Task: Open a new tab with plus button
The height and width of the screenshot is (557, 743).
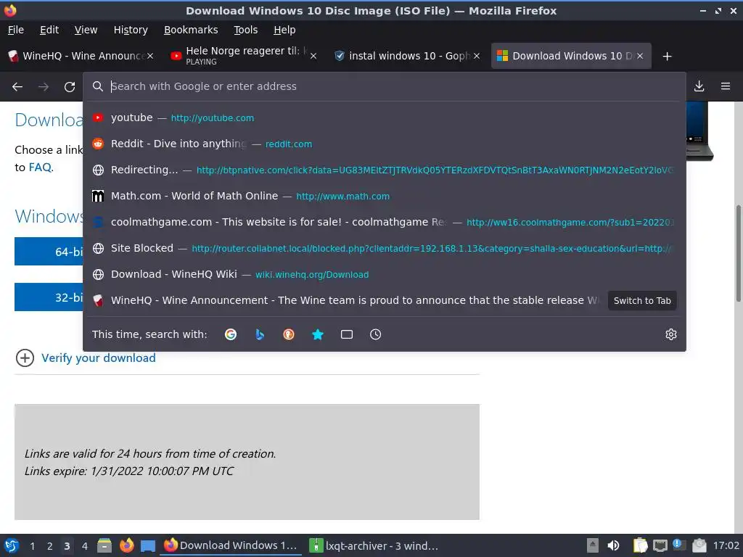Action: coord(668,57)
